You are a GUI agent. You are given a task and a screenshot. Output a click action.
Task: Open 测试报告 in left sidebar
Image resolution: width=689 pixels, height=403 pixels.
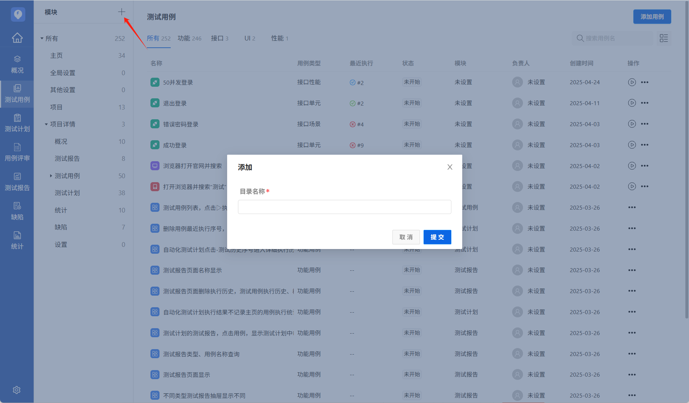coord(17,182)
